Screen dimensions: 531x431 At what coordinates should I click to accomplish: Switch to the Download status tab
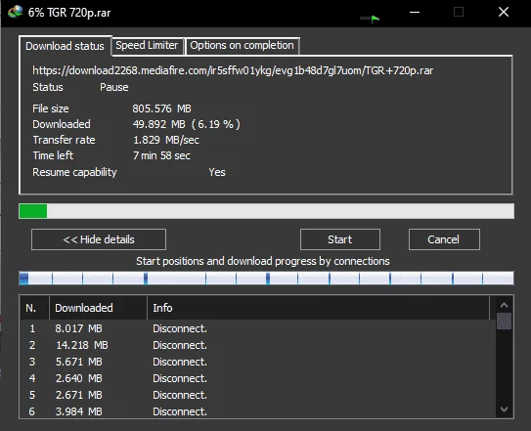(65, 46)
